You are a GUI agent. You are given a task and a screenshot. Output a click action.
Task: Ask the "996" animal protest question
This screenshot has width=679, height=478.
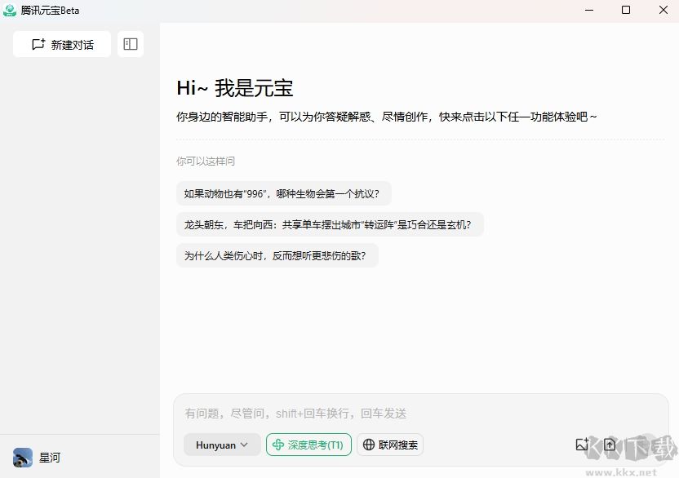[x=284, y=193]
